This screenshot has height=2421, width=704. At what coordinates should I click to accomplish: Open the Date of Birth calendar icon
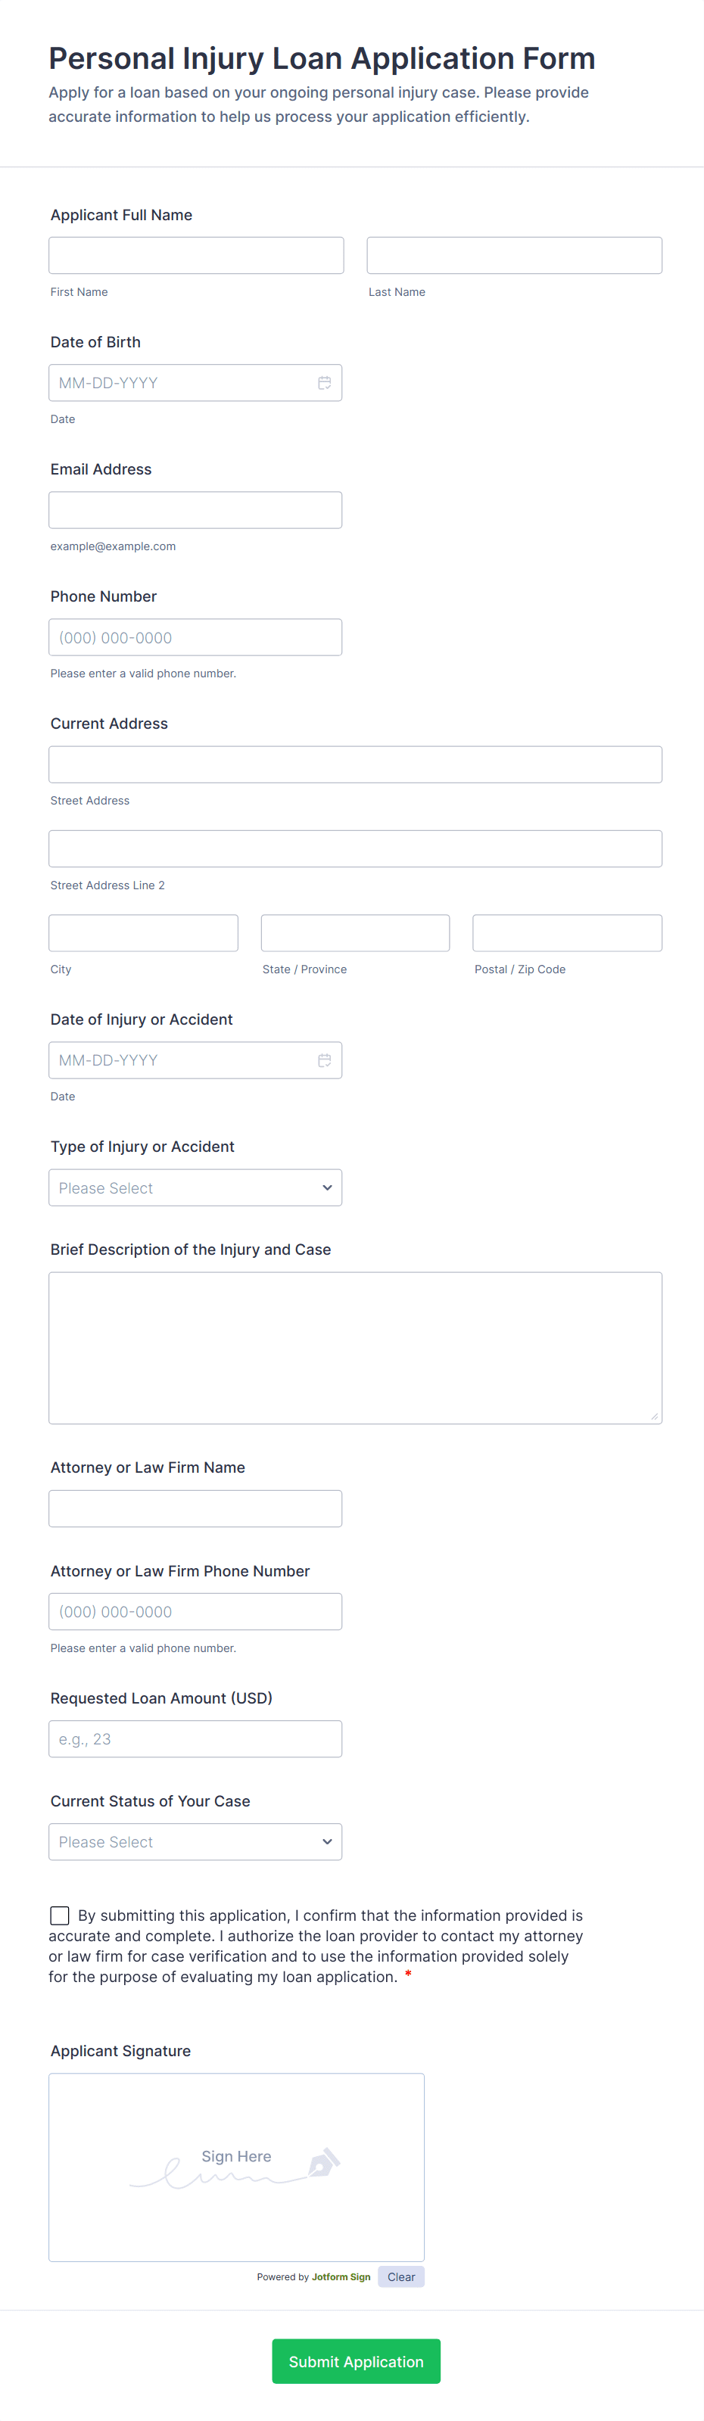(324, 382)
